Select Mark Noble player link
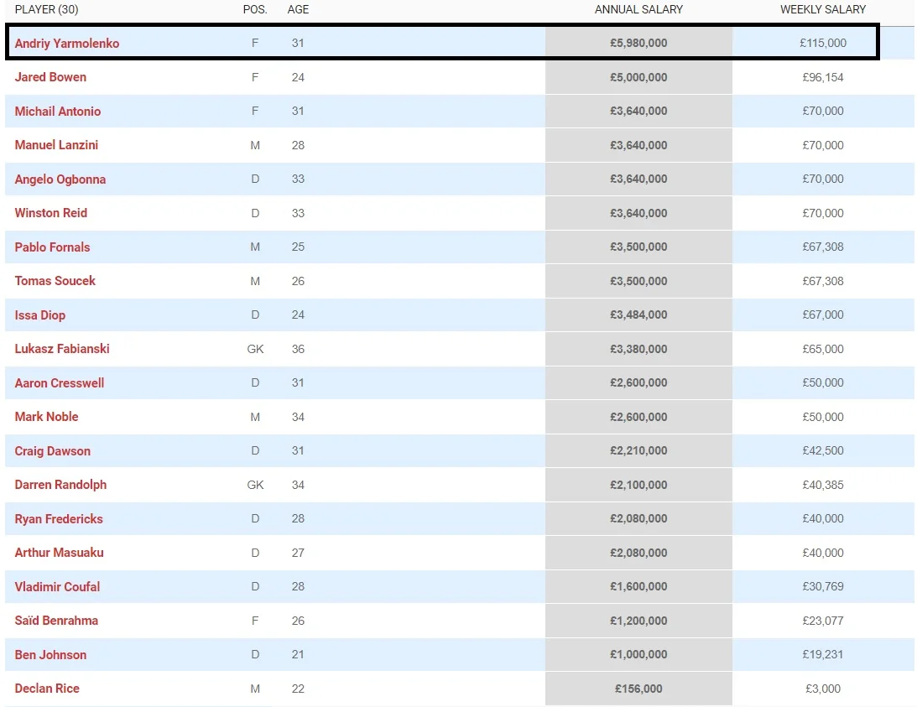This screenshot has height=707, width=917. click(x=46, y=417)
